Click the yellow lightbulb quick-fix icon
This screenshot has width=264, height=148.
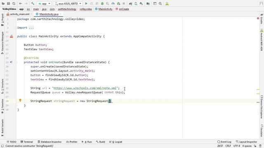[x=20, y=100]
